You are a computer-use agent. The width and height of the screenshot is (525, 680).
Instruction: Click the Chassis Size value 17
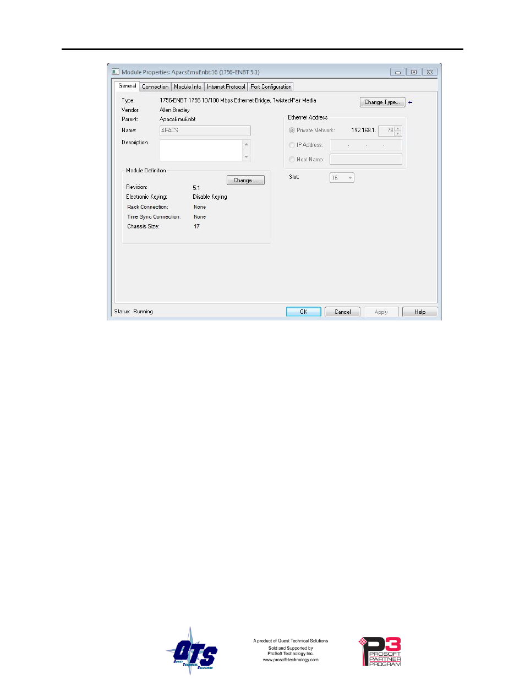click(x=196, y=226)
